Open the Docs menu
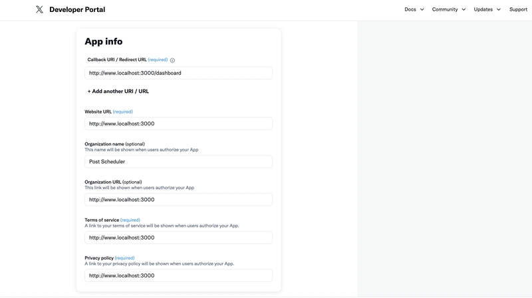Viewport: 532px width, 298px height. pyautogui.click(x=410, y=9)
